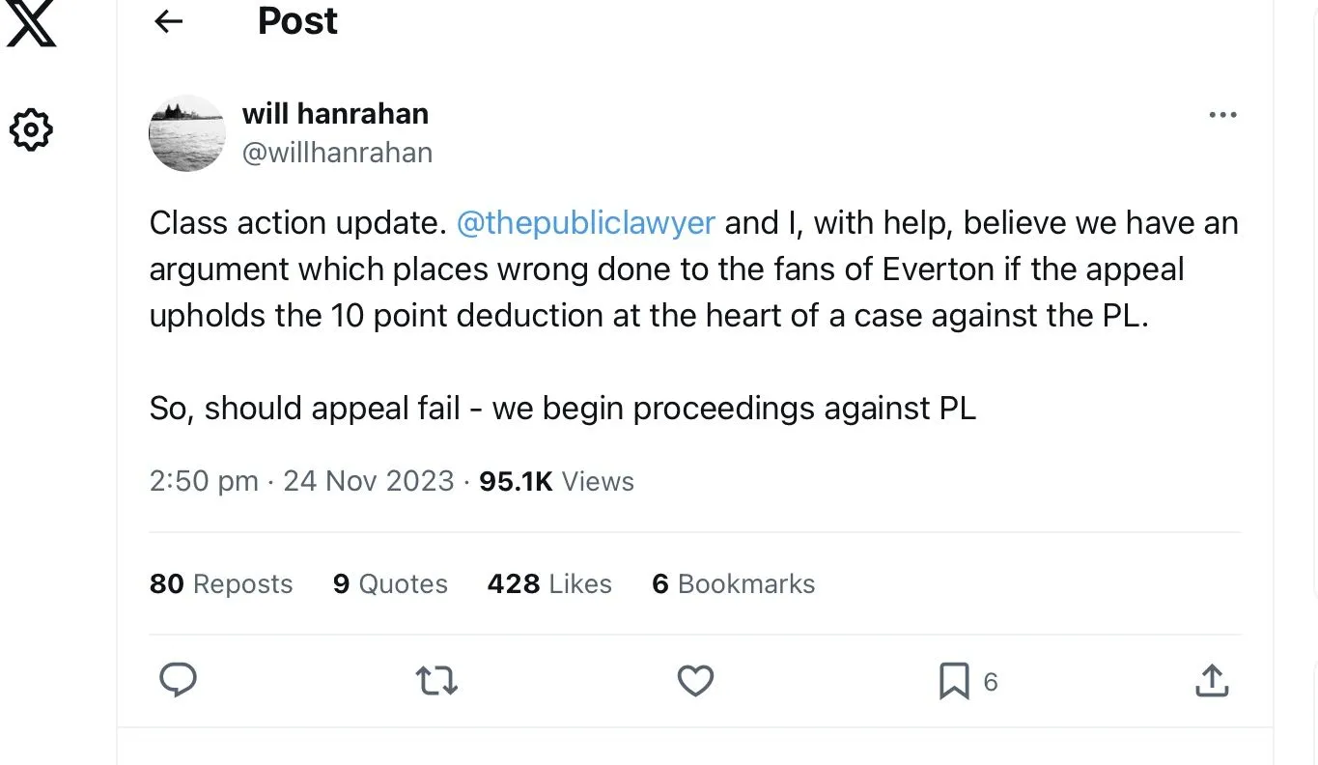1318x765 pixels.
Task: Reply using the speech bubble icon
Action: coord(178,681)
